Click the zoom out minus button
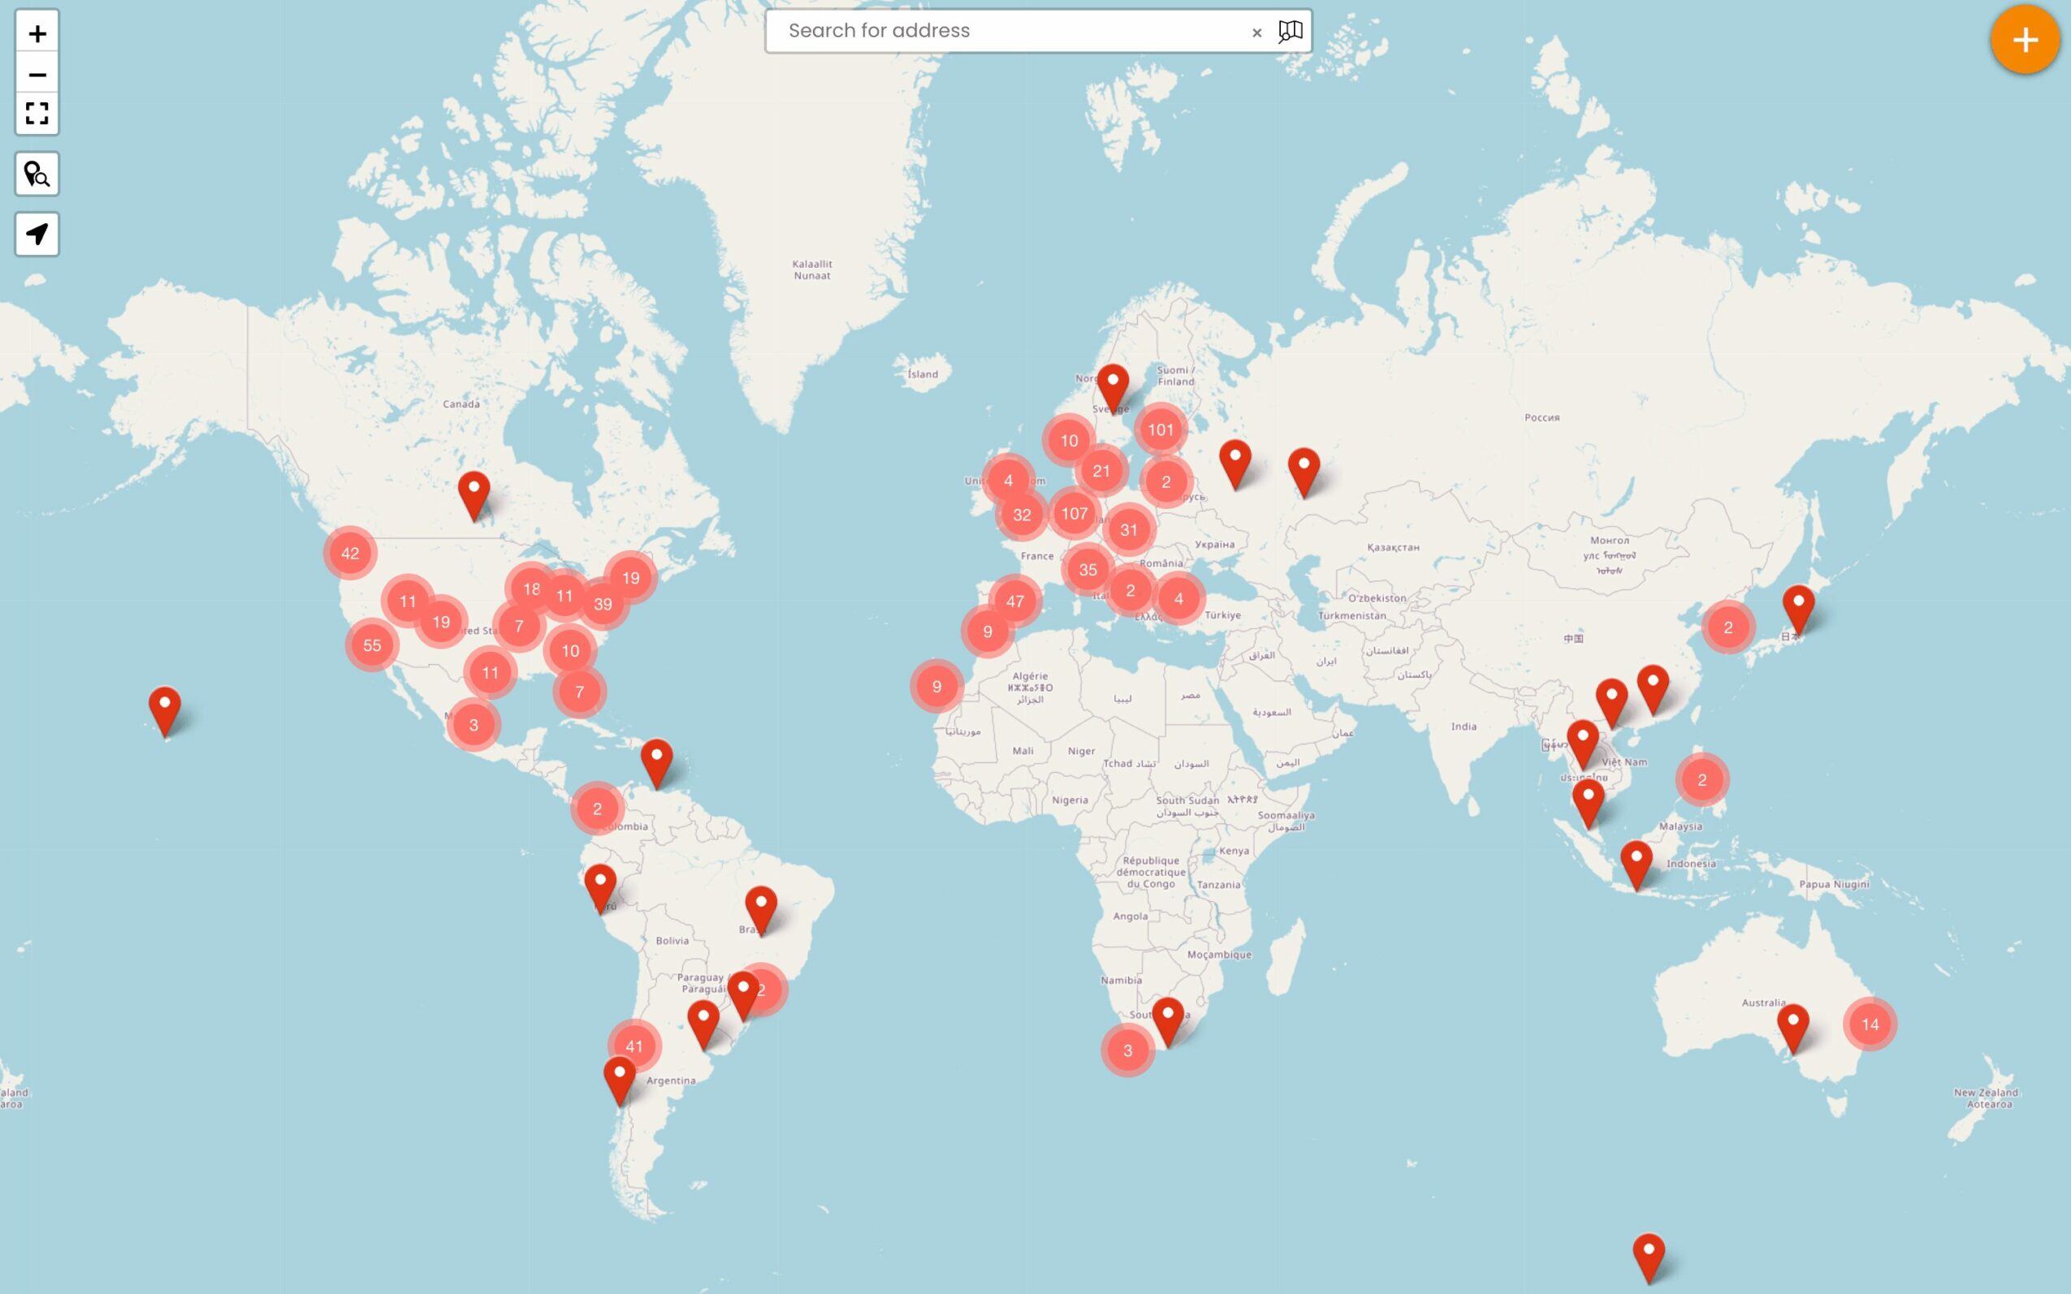Image resolution: width=2071 pixels, height=1294 pixels. click(x=37, y=75)
